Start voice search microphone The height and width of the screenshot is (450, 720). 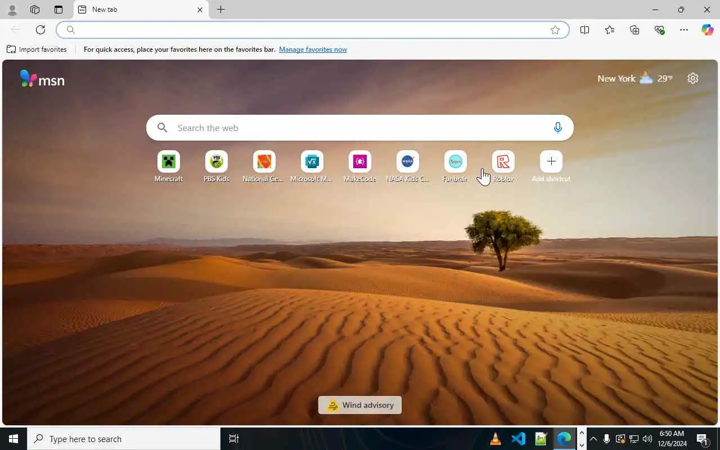pyautogui.click(x=557, y=128)
